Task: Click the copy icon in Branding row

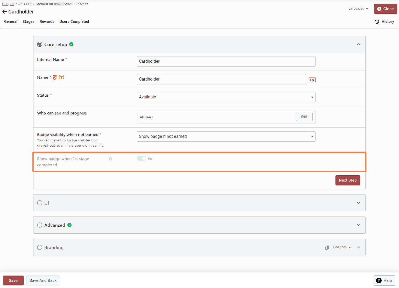Action: (327, 248)
